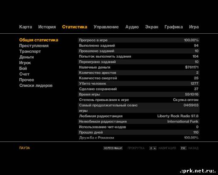The image size is (218, 175).
Task: Click the International Funk value
Action: [x=183, y=121]
